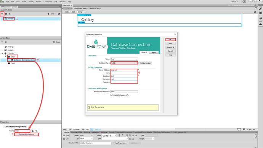This screenshot has width=263, height=148.
Task: Open Connection Options button
Action: coord(27,134)
